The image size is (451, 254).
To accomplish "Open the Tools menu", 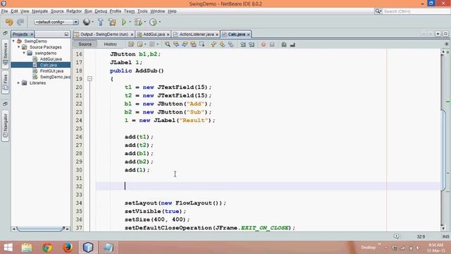I will click(x=142, y=11).
